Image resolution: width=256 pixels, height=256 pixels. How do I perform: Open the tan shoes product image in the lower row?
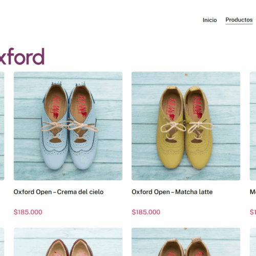pyautogui.click(x=186, y=242)
